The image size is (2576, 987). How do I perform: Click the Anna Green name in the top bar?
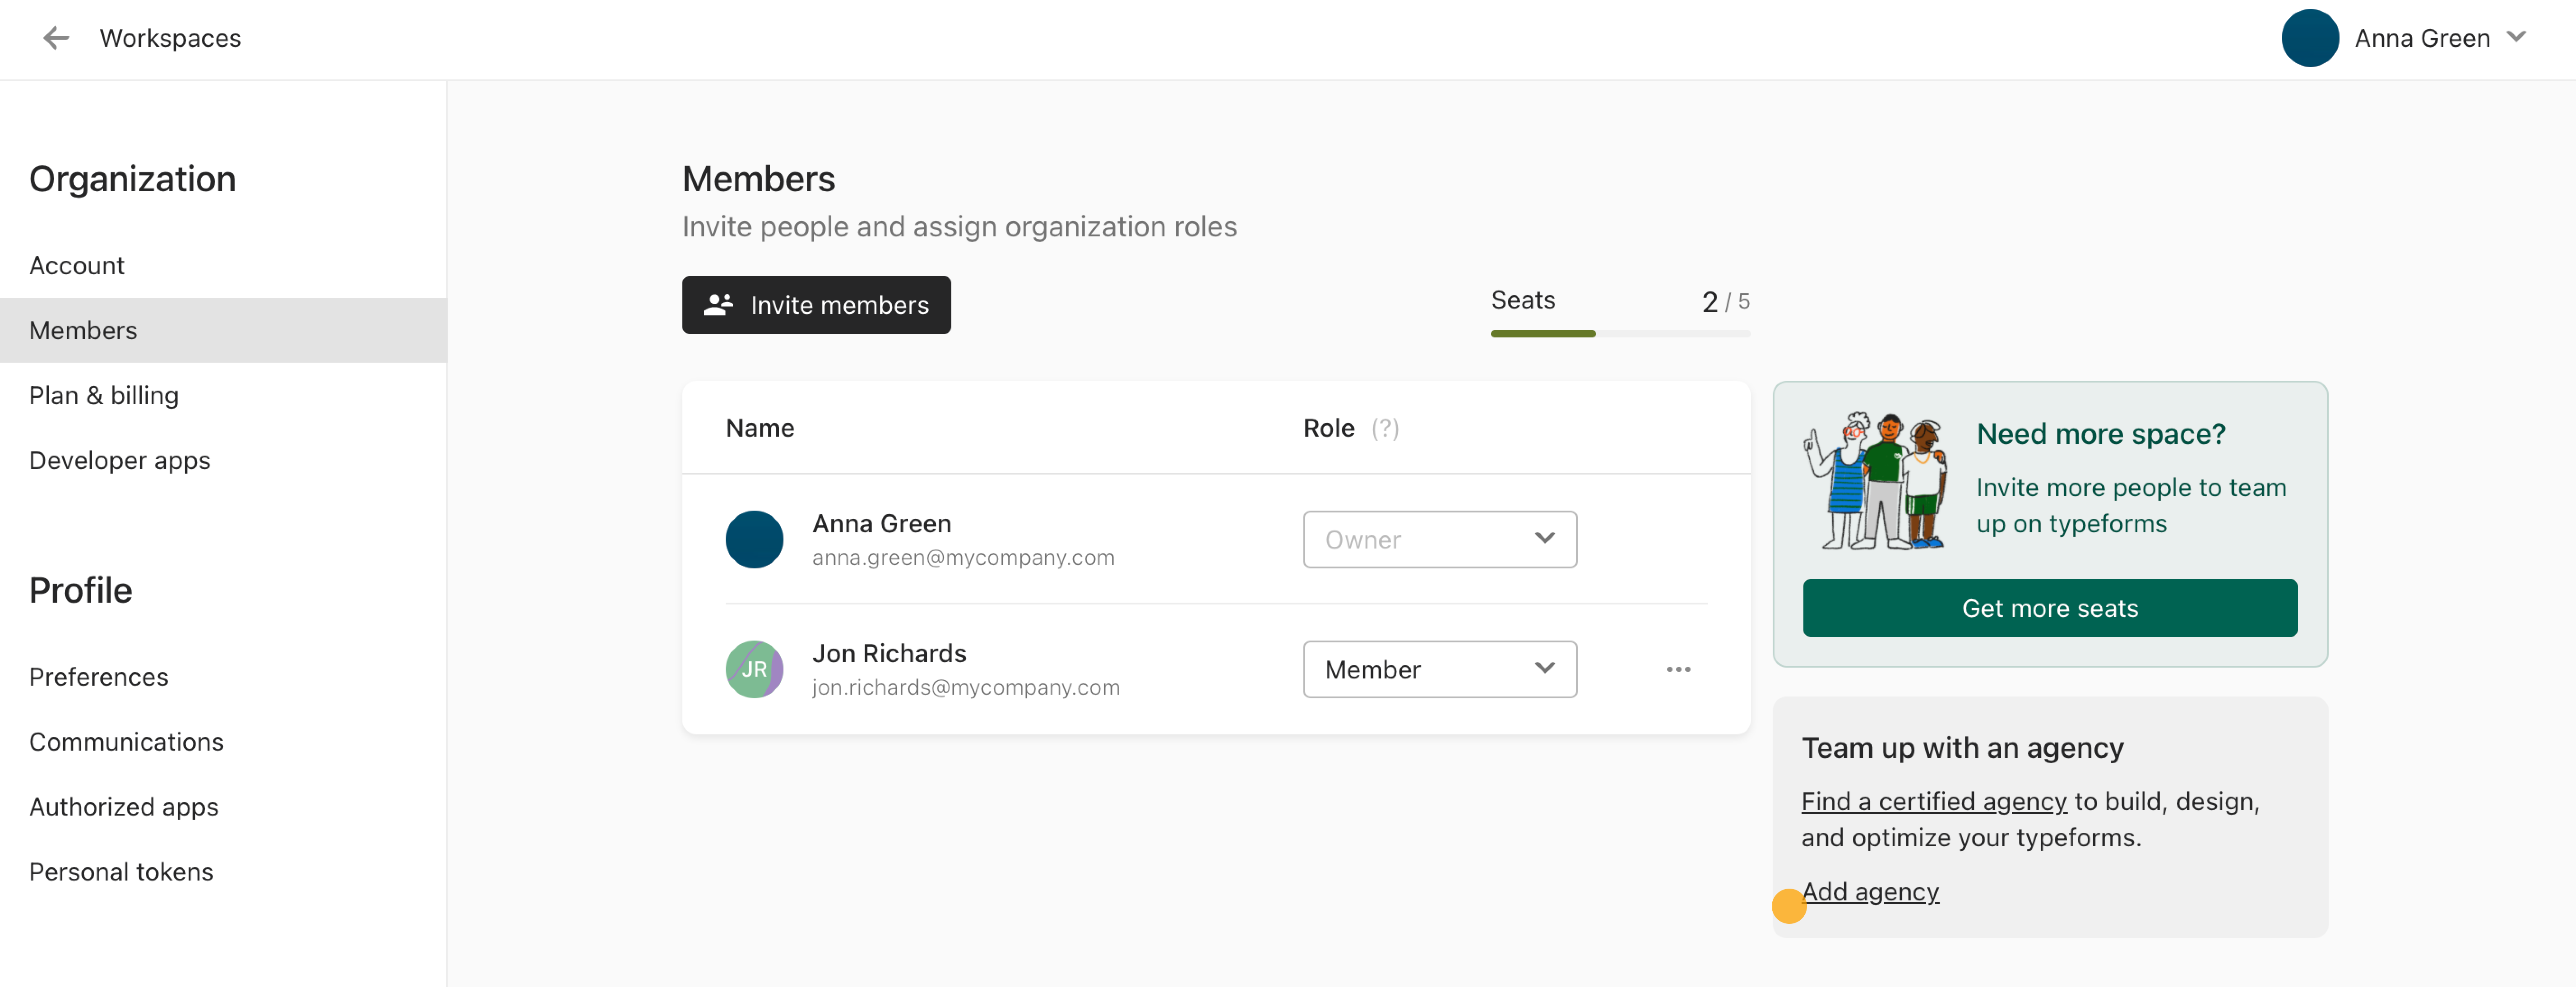point(2421,38)
